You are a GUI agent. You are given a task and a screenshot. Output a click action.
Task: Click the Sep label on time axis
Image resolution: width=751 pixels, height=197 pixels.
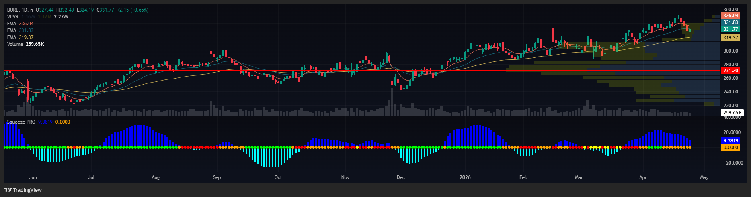tap(217, 177)
